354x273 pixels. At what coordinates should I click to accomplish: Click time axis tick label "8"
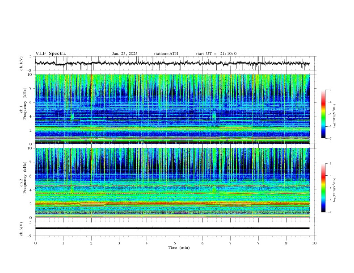click(x=258, y=243)
